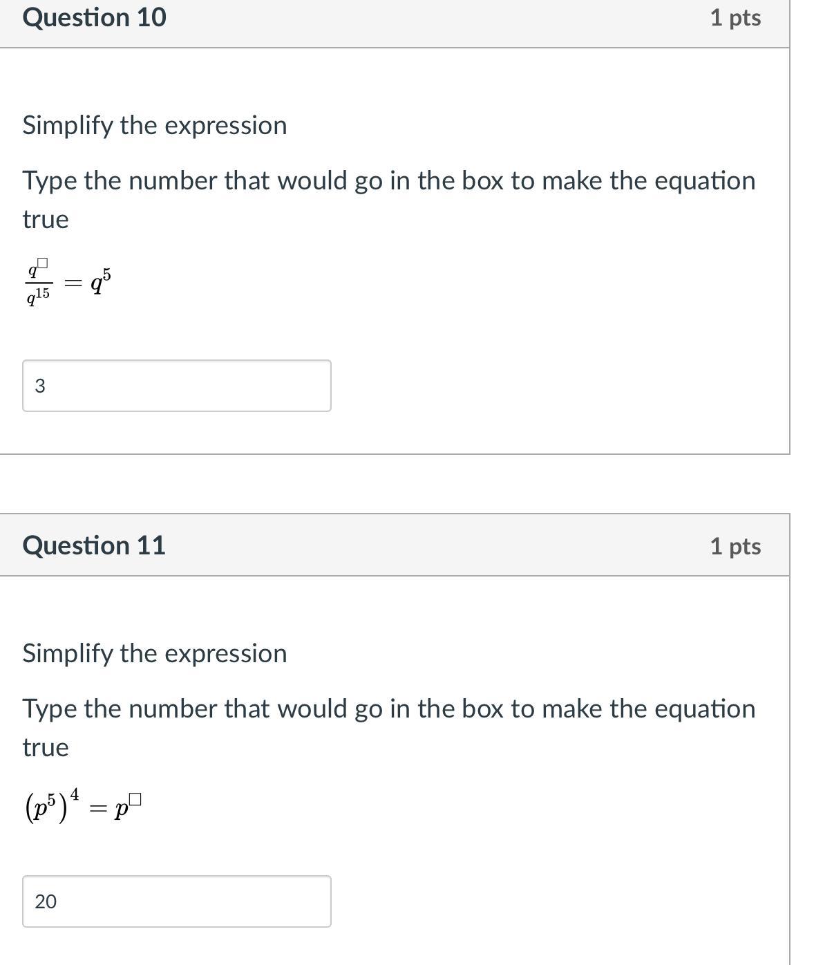Click 'Simplify the expression' under Question 10
Image resolution: width=814 pixels, height=965 pixels.
[154, 125]
